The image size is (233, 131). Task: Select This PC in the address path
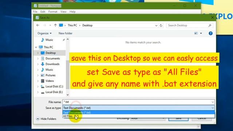coord(72,25)
